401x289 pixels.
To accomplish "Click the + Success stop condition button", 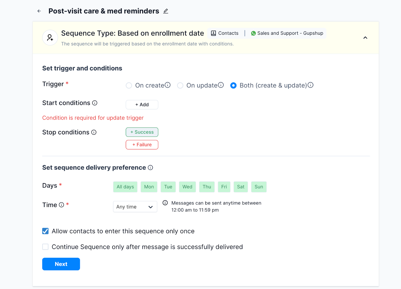I will pyautogui.click(x=142, y=132).
